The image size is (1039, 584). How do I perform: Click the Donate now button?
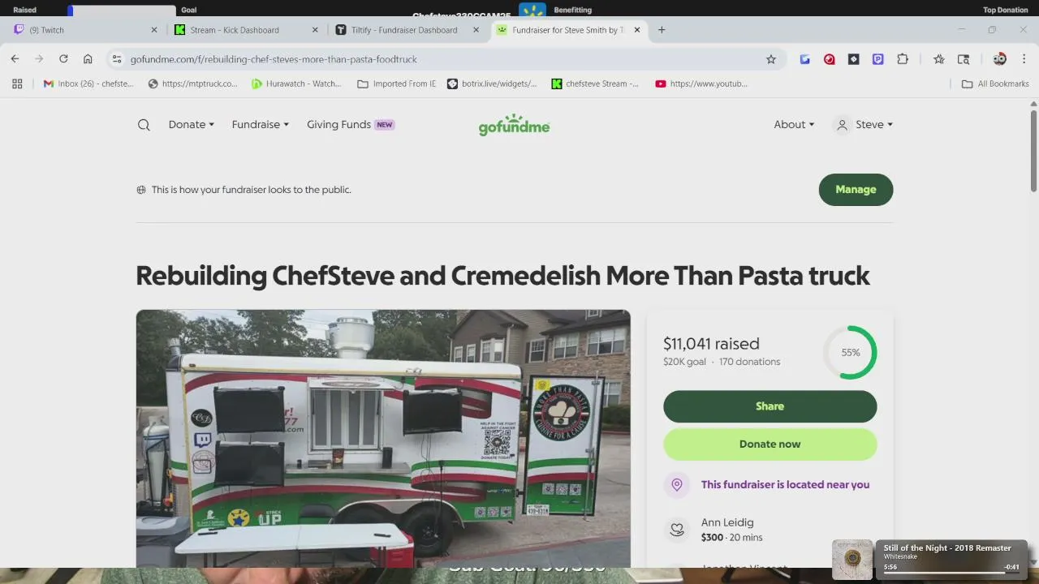[x=770, y=444]
